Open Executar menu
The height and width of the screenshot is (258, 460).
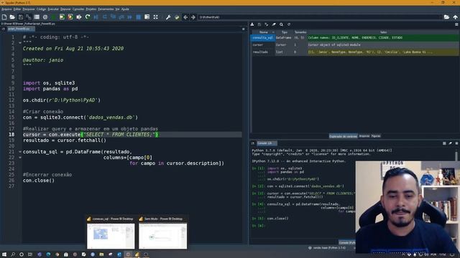coord(53,9)
